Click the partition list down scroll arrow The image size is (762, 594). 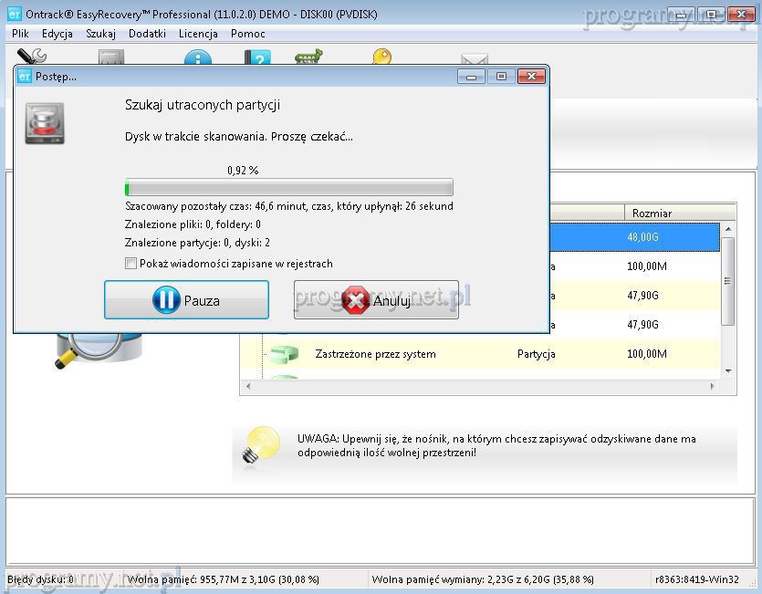click(727, 370)
